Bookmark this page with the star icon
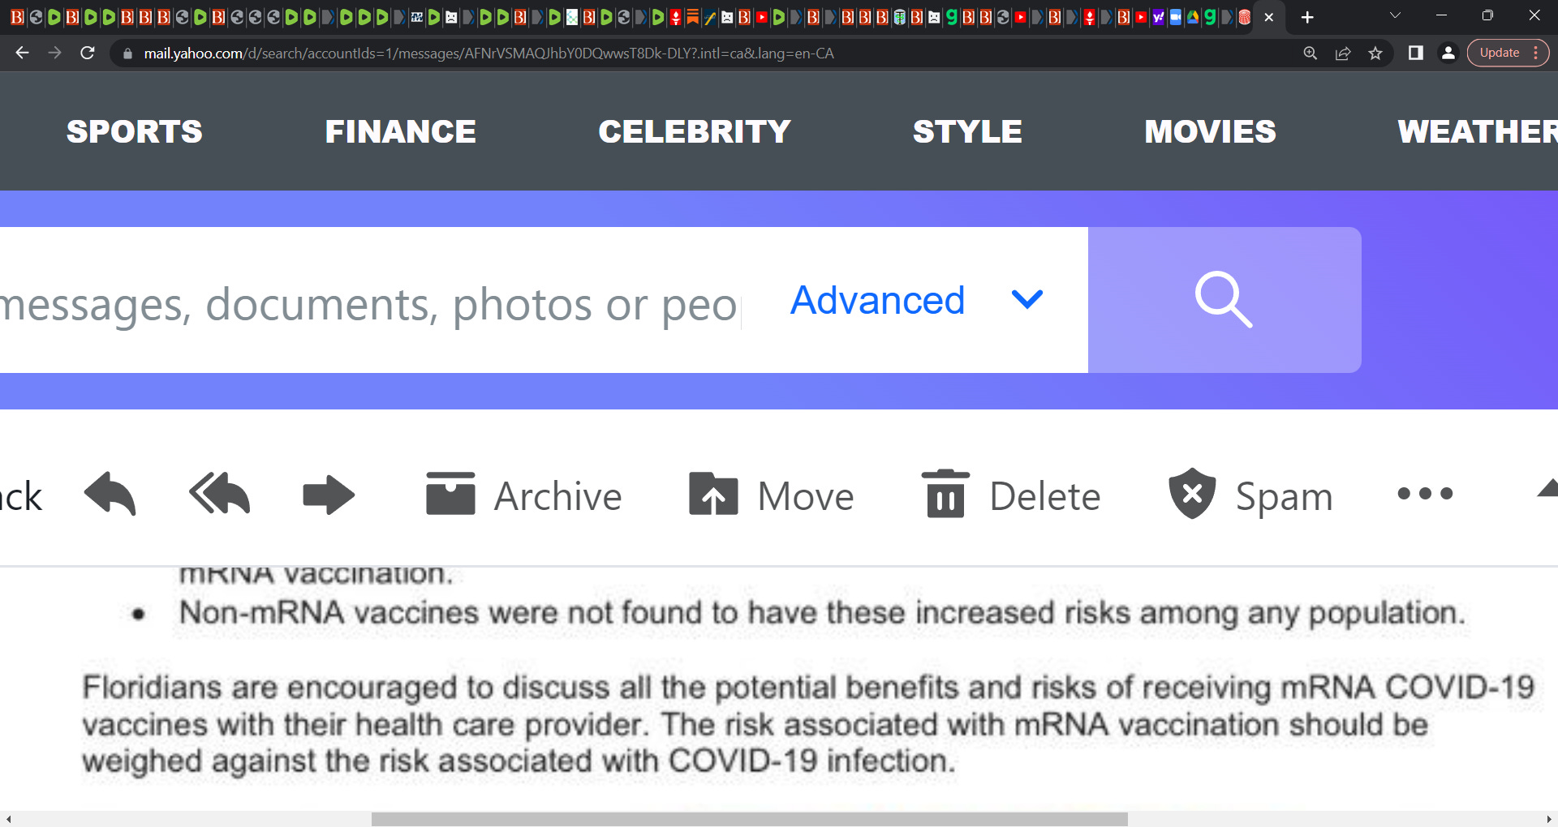 pos(1375,53)
